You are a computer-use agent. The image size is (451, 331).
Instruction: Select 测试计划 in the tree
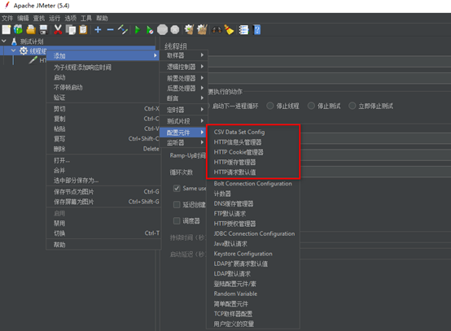32,41
